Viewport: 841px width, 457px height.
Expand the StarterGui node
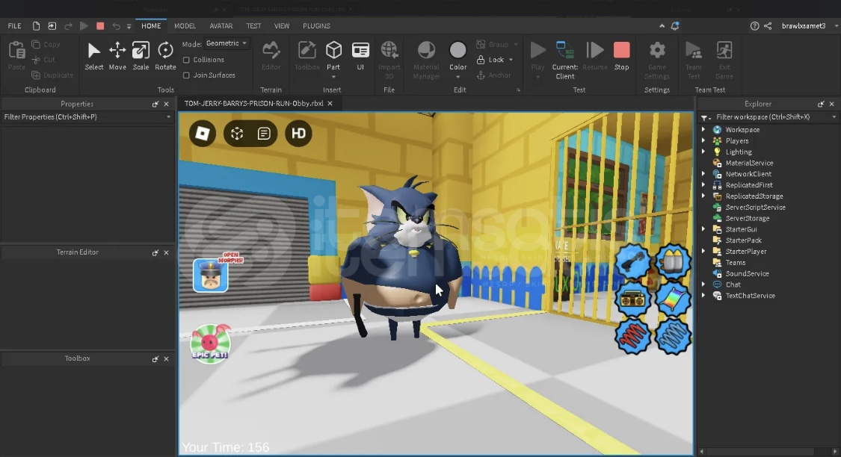[703, 229]
